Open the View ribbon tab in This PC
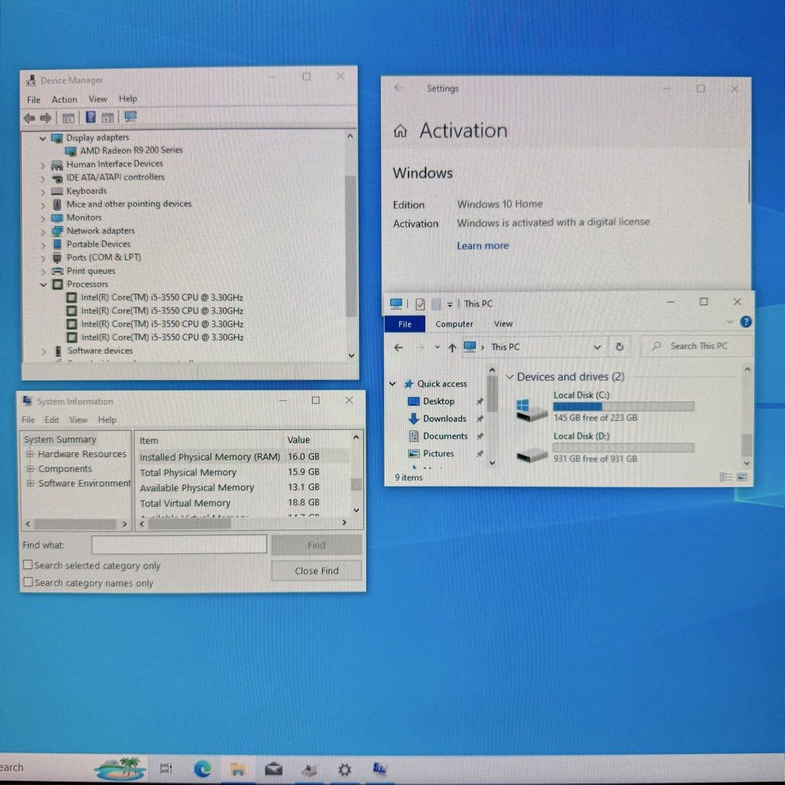This screenshot has width=785, height=785. 503,324
